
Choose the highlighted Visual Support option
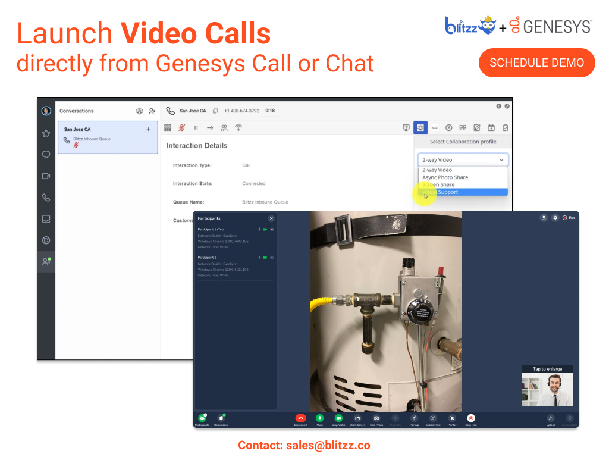(x=463, y=192)
